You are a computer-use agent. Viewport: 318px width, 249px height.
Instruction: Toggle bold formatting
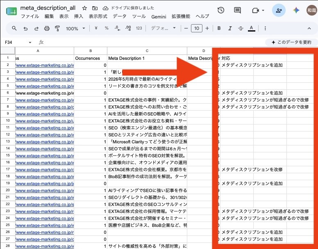[x=219, y=28]
